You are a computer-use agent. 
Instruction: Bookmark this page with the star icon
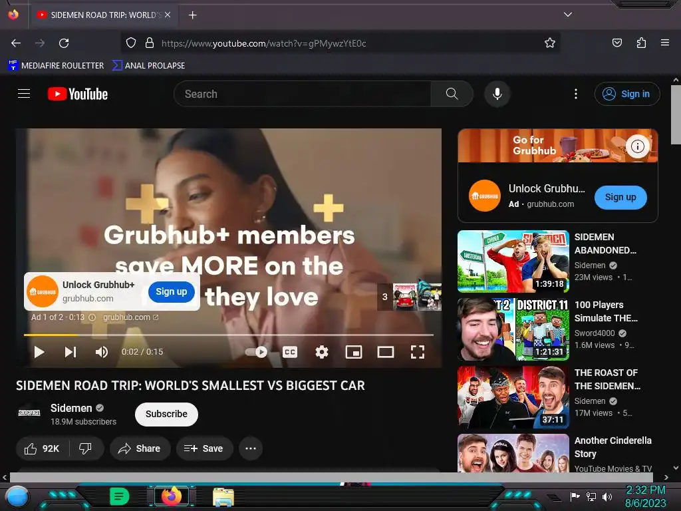[550, 43]
